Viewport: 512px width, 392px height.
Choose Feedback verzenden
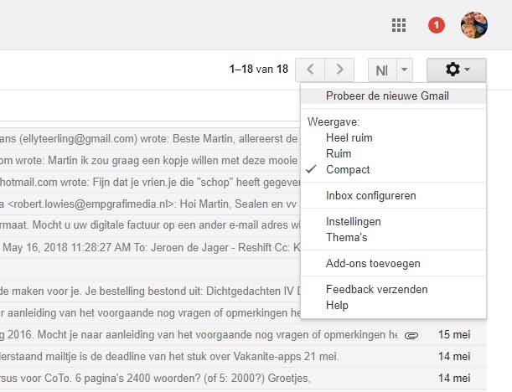(394, 290)
